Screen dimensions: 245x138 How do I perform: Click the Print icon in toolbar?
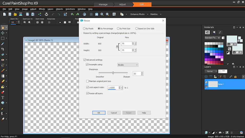pos(46,14)
